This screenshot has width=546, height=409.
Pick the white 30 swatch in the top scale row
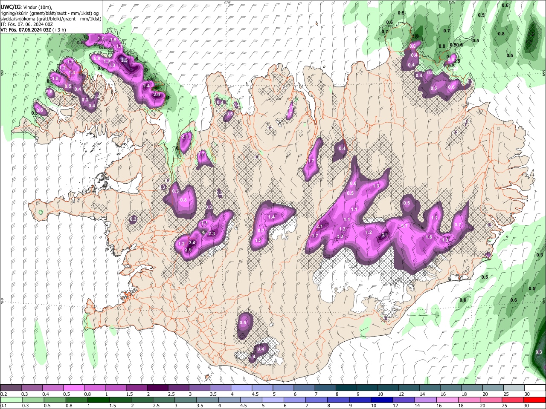coord(534,388)
